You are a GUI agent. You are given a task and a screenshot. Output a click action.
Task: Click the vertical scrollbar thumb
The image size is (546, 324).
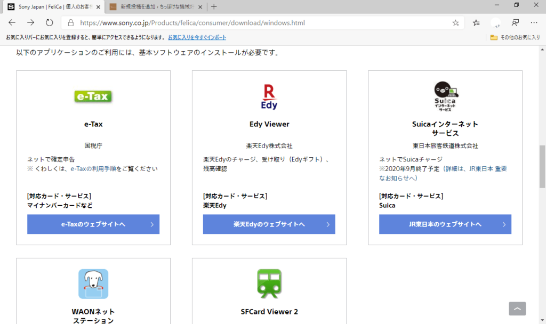[542, 166]
